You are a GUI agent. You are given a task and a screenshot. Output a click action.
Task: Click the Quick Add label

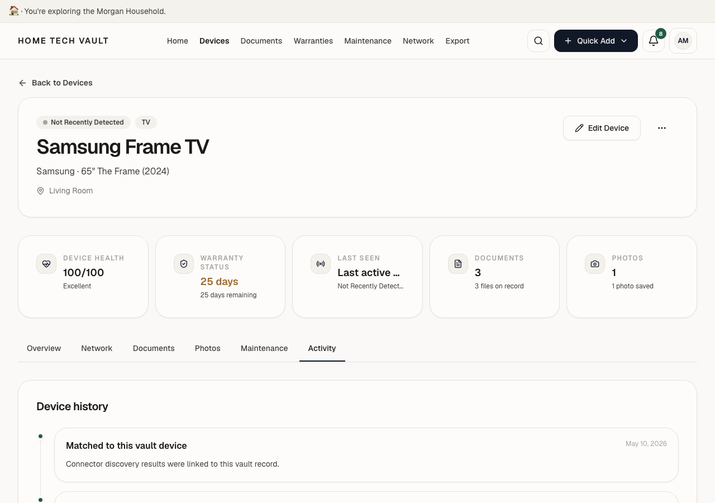[x=596, y=41]
